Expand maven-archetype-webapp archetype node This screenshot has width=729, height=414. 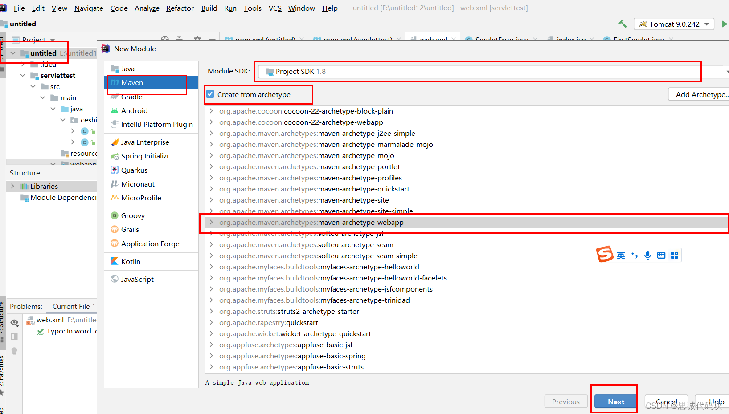211,222
